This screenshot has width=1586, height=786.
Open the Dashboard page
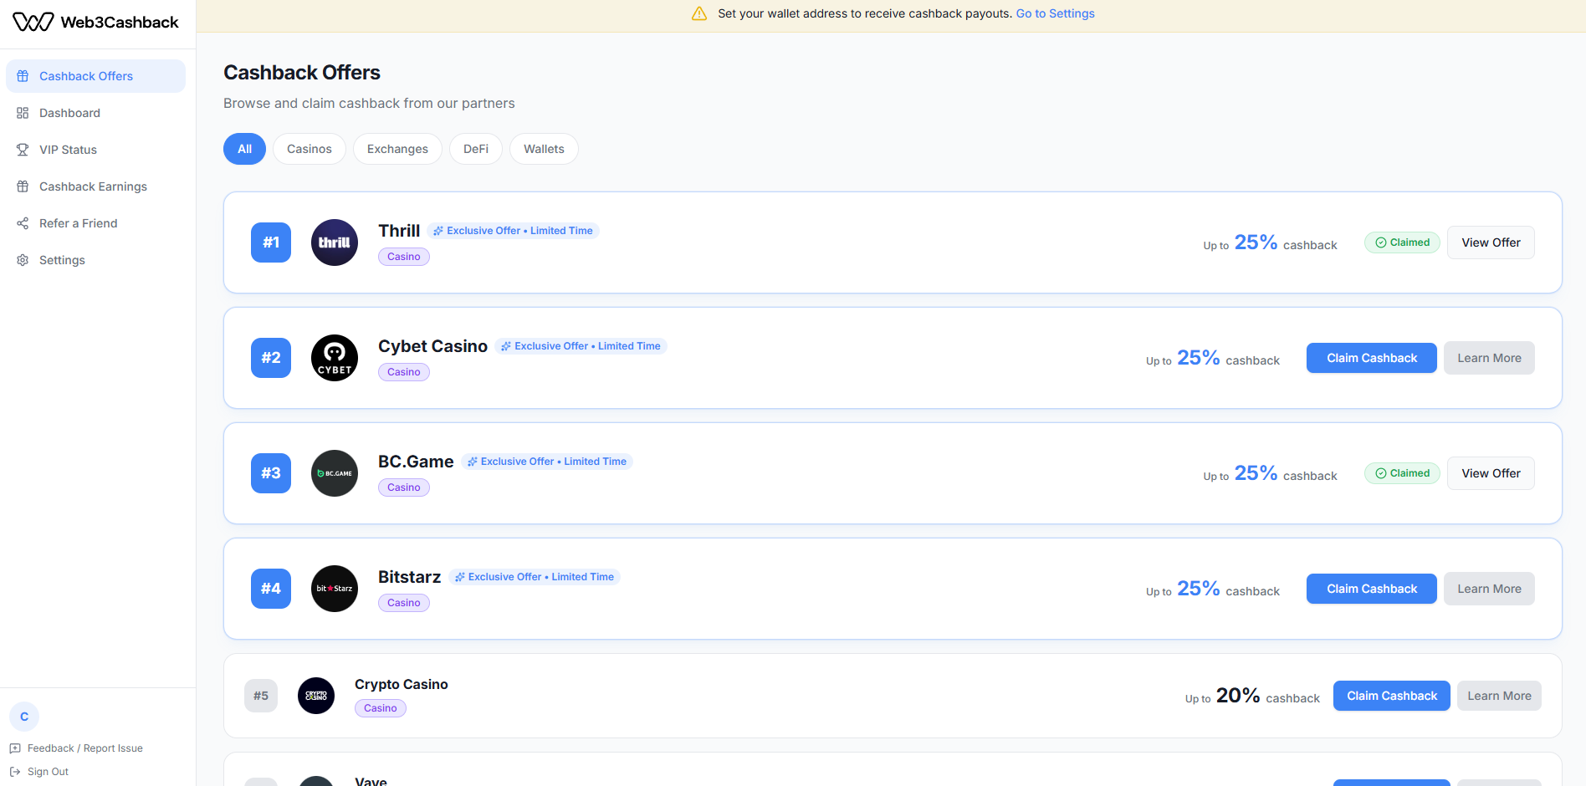tap(95, 113)
